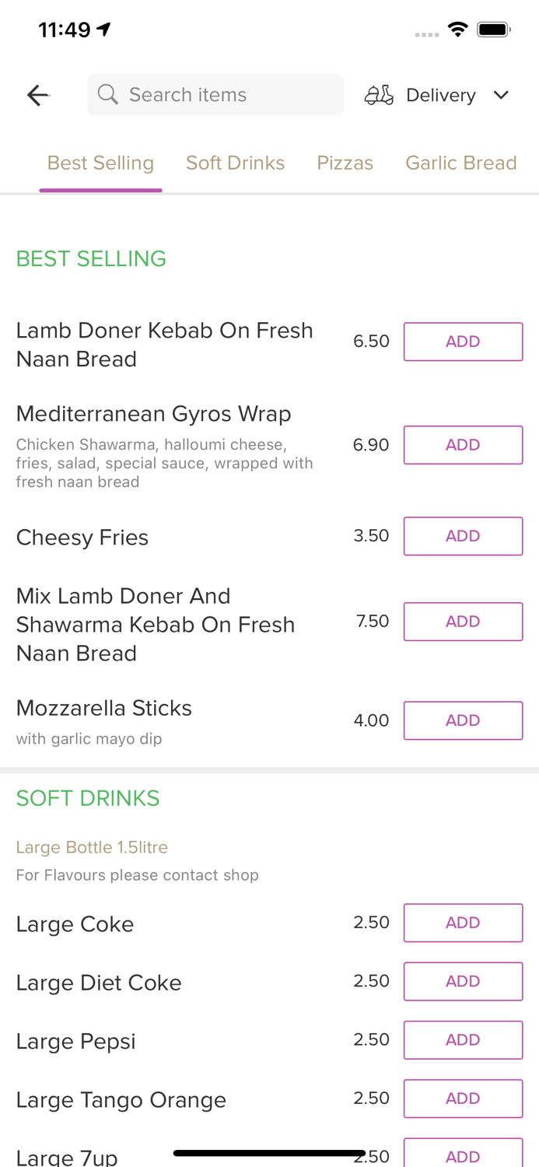Select the Best Selling tab
539x1167 pixels.
coord(100,163)
